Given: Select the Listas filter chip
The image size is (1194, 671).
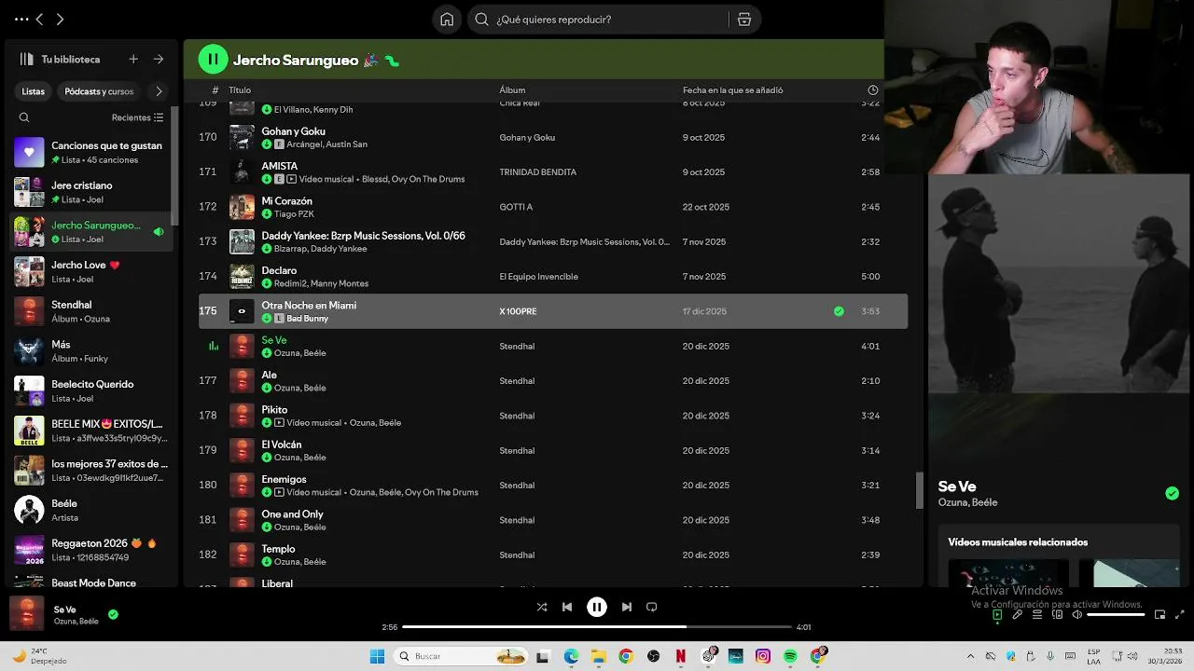Looking at the screenshot, I should click(x=34, y=91).
